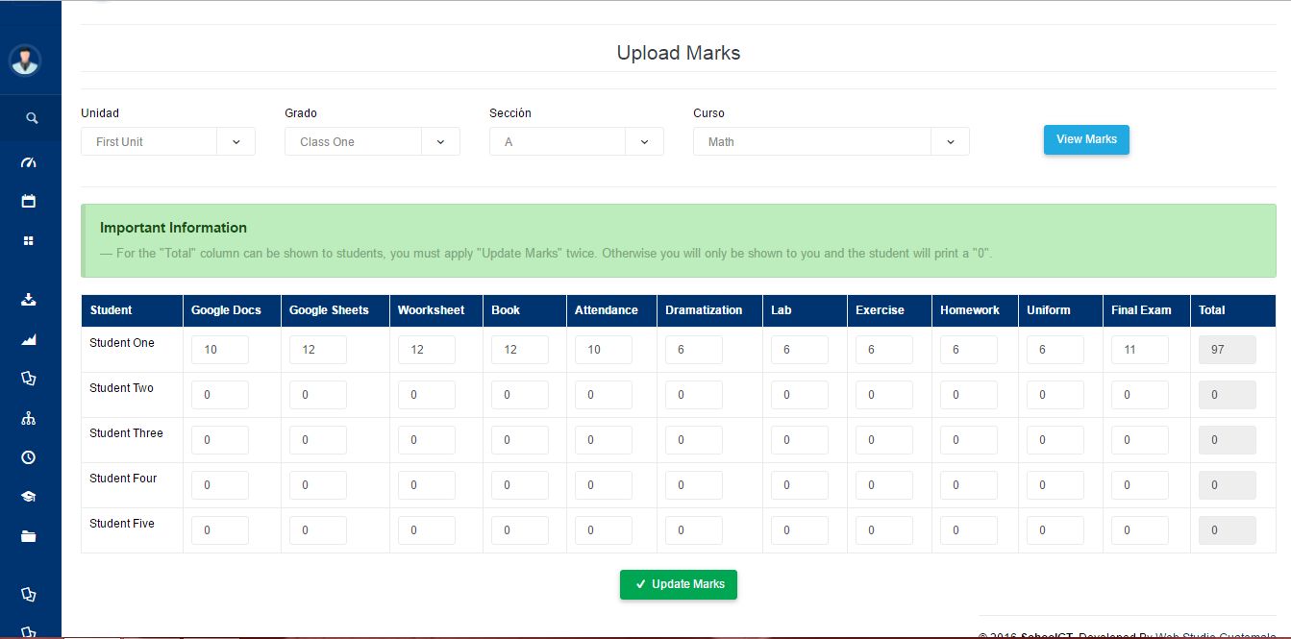Edit Student Five's Homework mark
Screen dimensions: 1291x639
tap(969, 530)
